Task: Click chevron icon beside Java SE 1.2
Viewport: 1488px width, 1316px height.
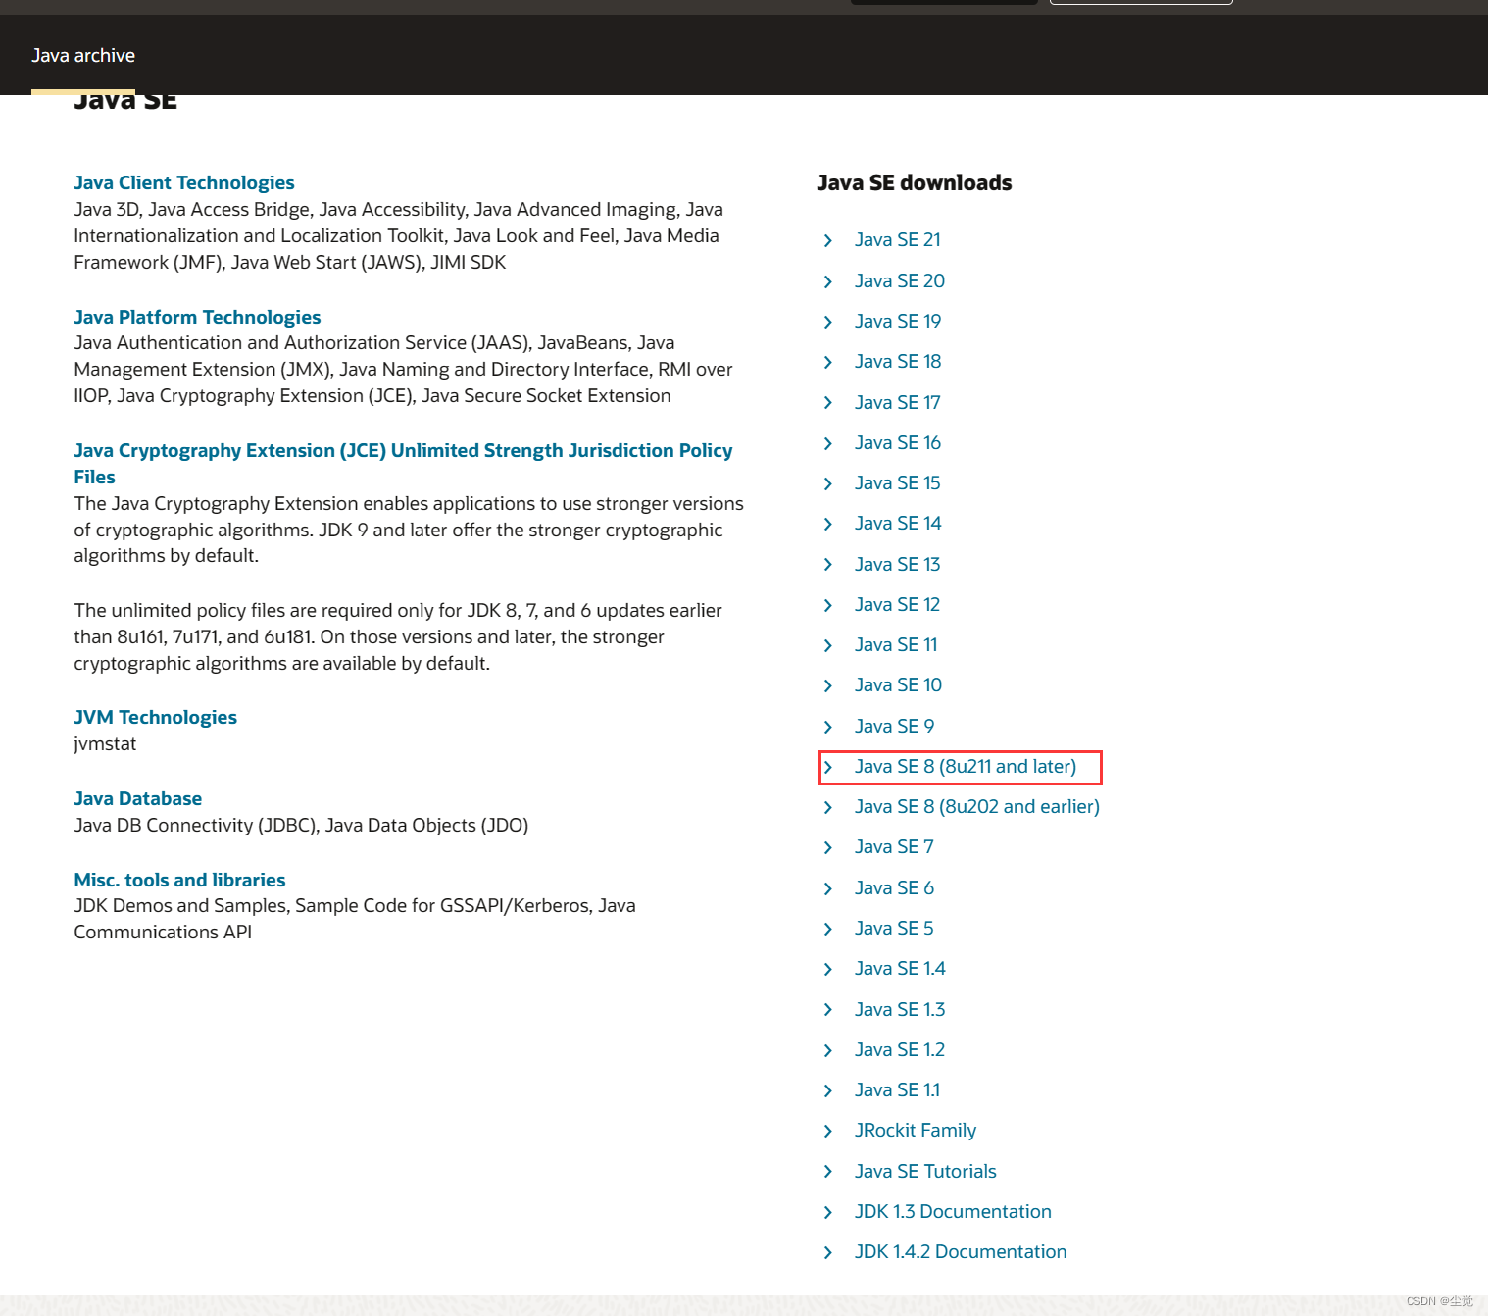Action: tap(828, 1050)
